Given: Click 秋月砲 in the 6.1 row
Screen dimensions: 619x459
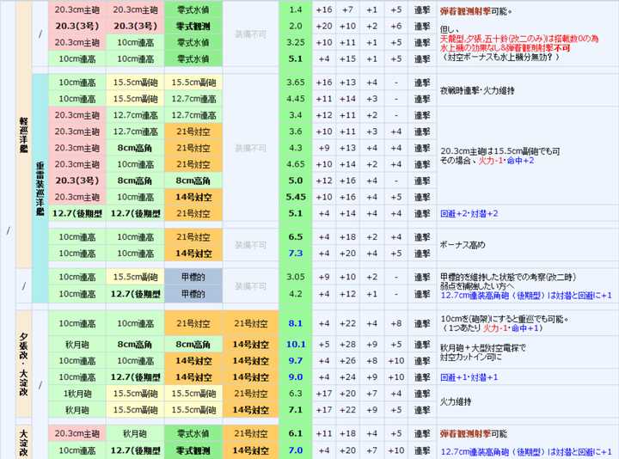Looking at the screenshot, I should [x=135, y=433].
